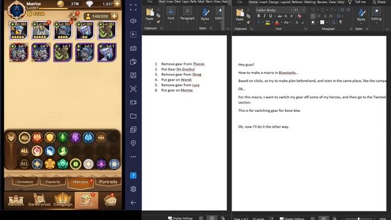
Task: Open the BlueStacks media folder icon
Action: (133, 116)
